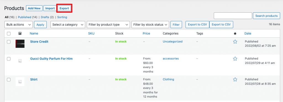Click the first Export to CSV button
Screen dimensions: 283x102
197,24
